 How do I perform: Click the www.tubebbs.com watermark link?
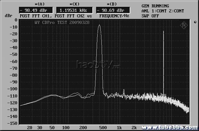coord(169,128)
